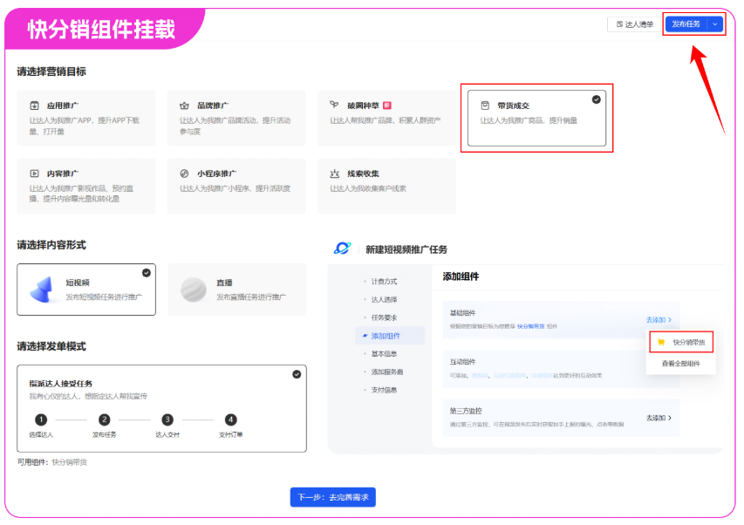
Task: Select the 破圈种草 goal card
Action: [x=386, y=118]
